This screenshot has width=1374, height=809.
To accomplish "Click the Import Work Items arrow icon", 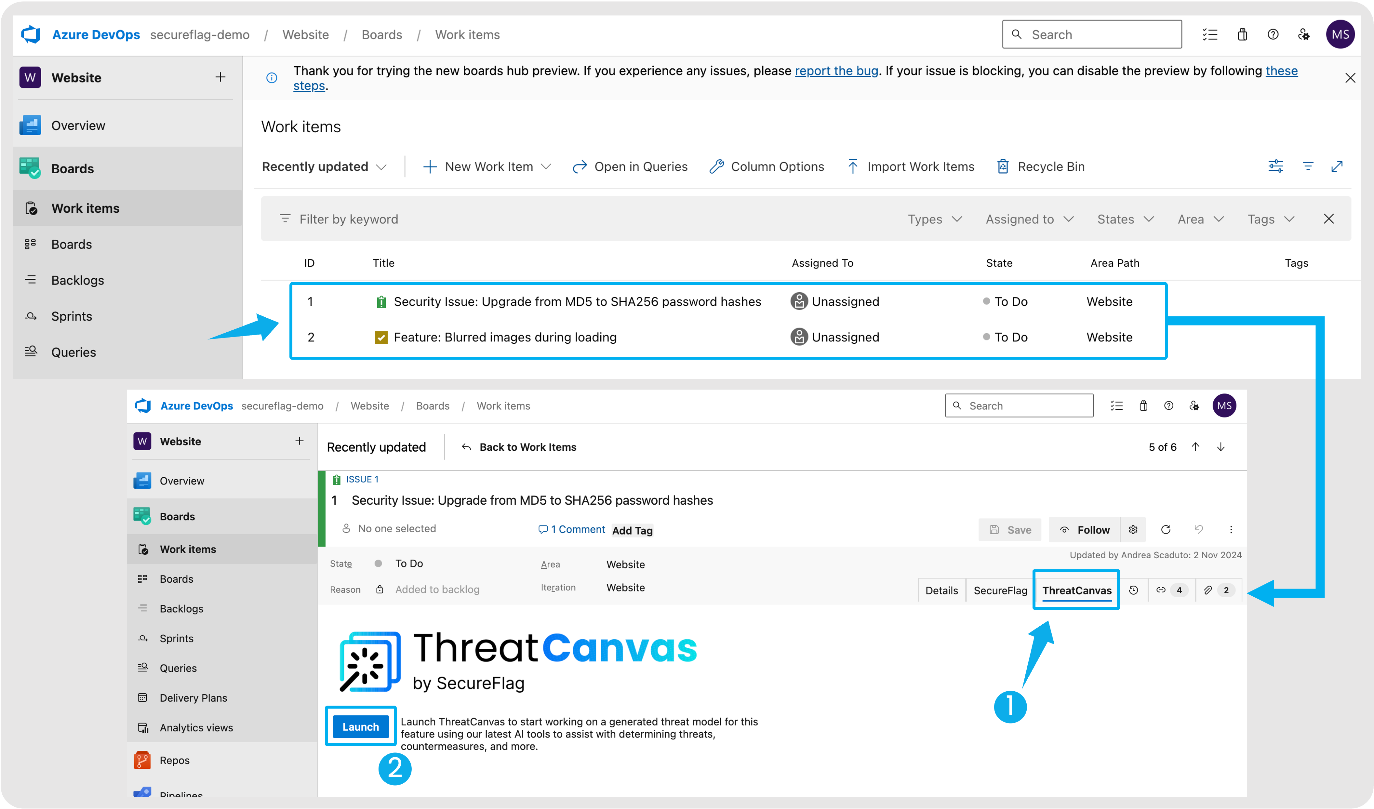I will click(x=853, y=166).
